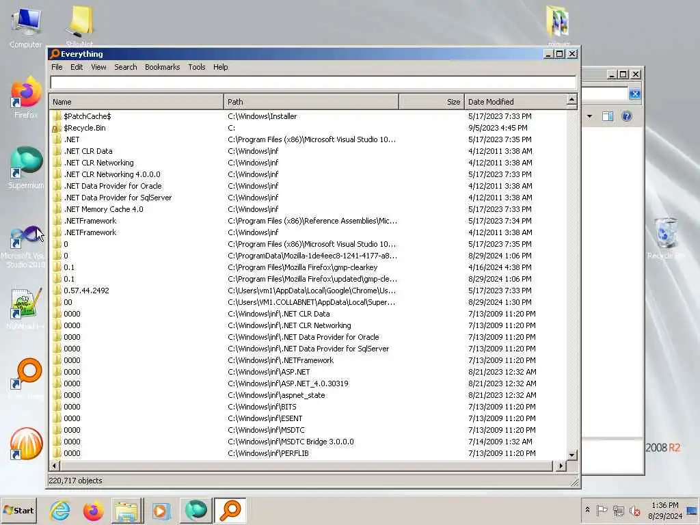Click Everything taskbar button
The image size is (700, 525).
[x=230, y=510]
